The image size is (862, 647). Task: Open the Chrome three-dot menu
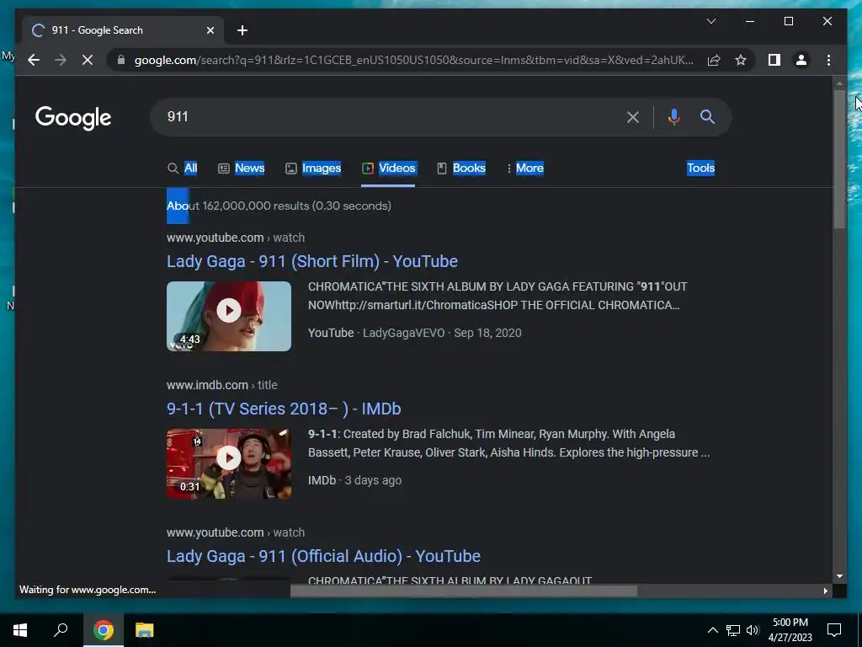tap(828, 60)
